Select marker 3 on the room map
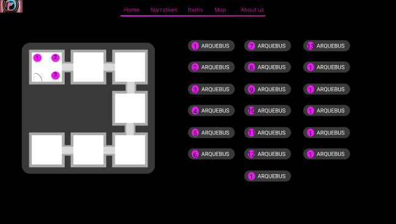The height and width of the screenshot is (224, 396). click(x=56, y=75)
